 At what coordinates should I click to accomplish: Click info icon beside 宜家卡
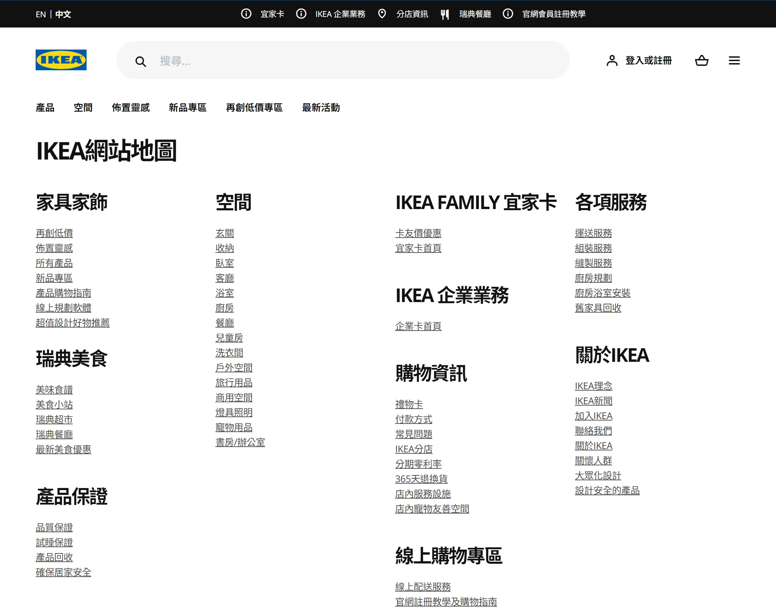click(x=246, y=14)
